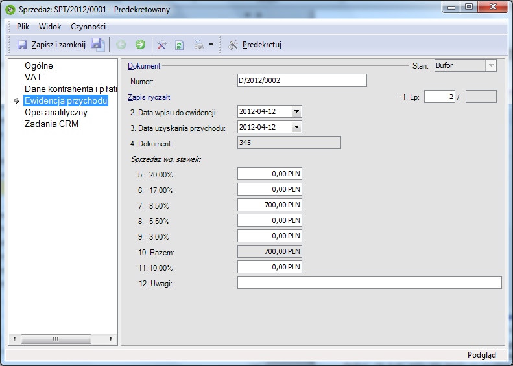This screenshot has height=366, width=513.
Task: Open the Stan dropdown showing Bufor
Action: point(465,65)
